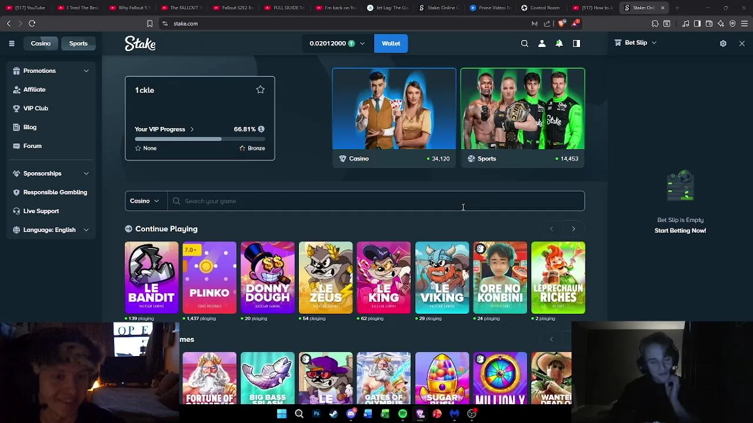Open Bet Slip settings gear

point(723,43)
